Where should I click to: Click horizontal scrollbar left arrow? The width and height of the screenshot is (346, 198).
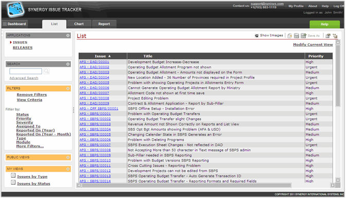point(79,185)
